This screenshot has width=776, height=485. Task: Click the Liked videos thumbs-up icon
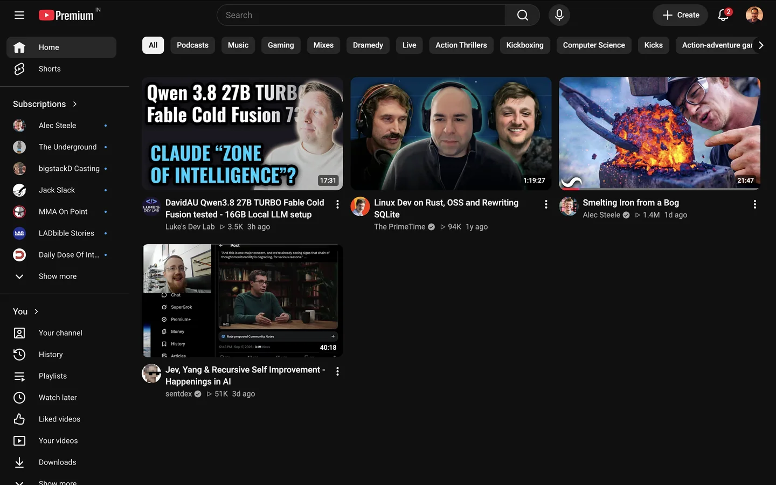(19, 419)
